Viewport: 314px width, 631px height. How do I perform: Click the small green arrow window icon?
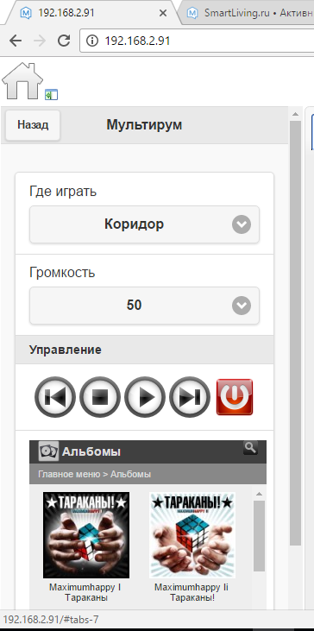click(x=52, y=95)
